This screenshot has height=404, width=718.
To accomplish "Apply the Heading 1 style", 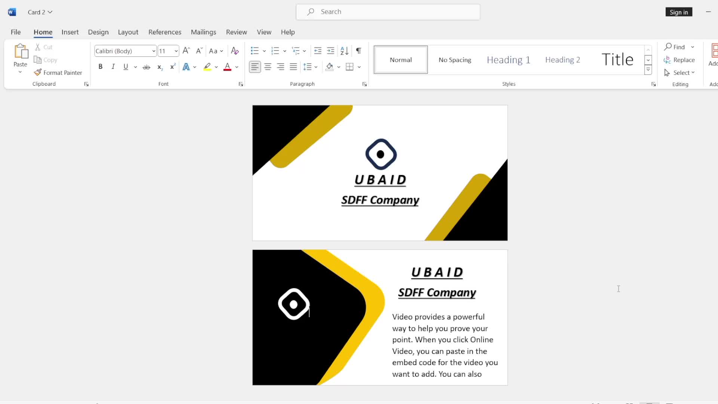I will [x=509, y=60].
